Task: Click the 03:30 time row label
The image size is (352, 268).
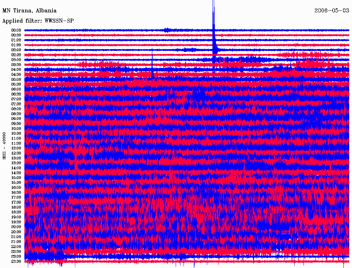Action: coord(16,65)
